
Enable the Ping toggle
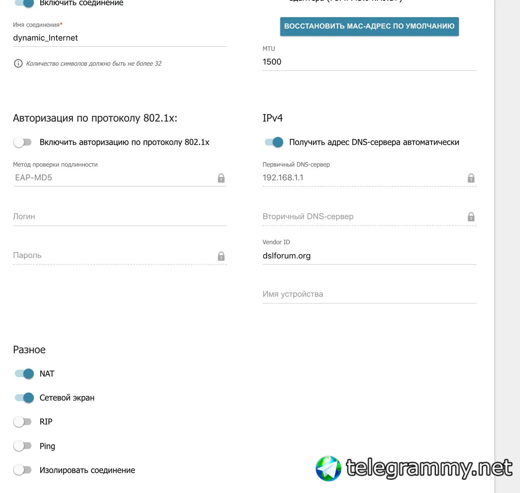click(x=23, y=446)
